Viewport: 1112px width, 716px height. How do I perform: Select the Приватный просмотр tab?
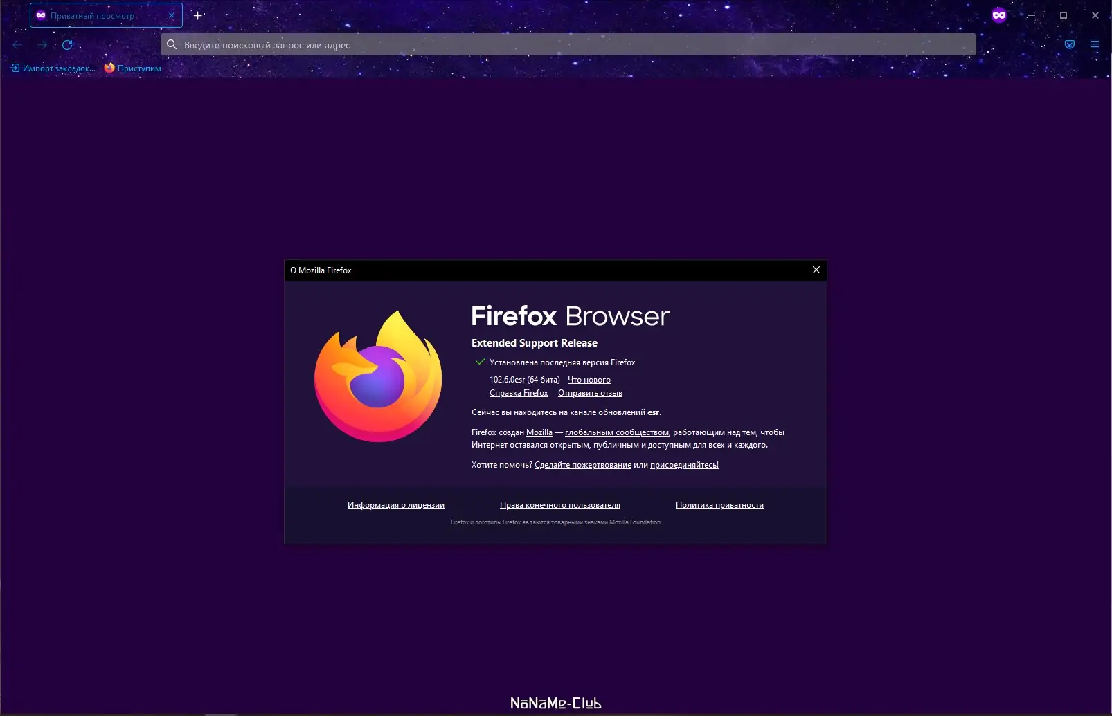point(106,15)
